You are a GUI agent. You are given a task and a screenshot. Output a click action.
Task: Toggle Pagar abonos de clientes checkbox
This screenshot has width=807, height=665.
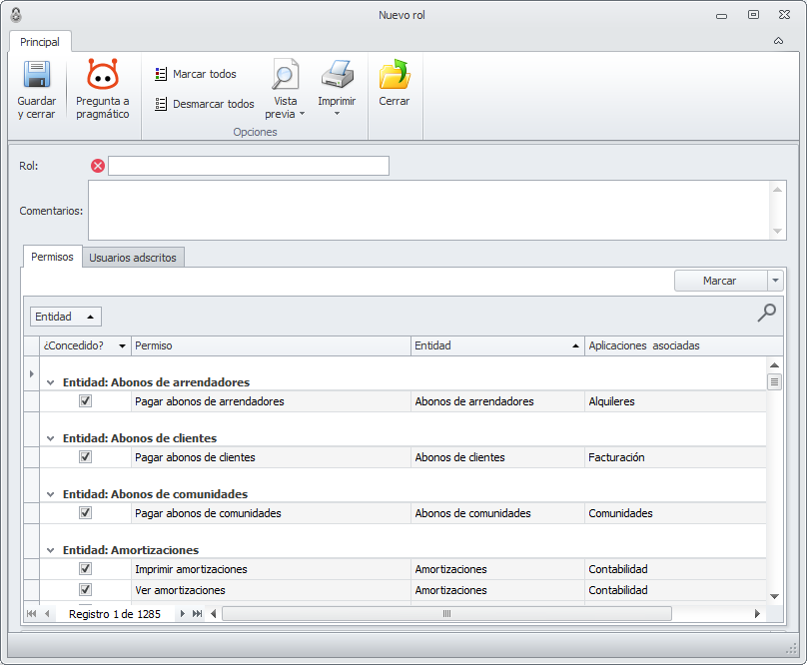(x=85, y=457)
